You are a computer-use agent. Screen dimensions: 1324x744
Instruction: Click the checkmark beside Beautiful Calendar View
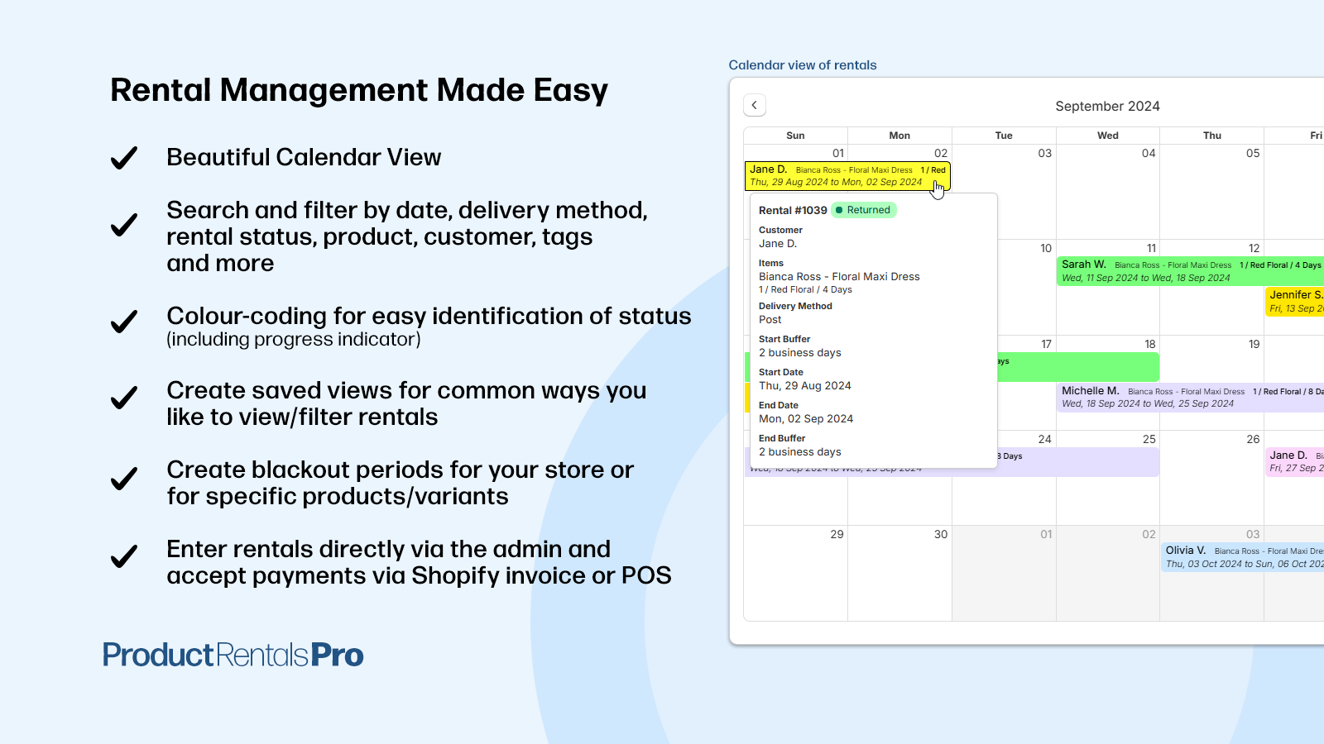pos(123,158)
